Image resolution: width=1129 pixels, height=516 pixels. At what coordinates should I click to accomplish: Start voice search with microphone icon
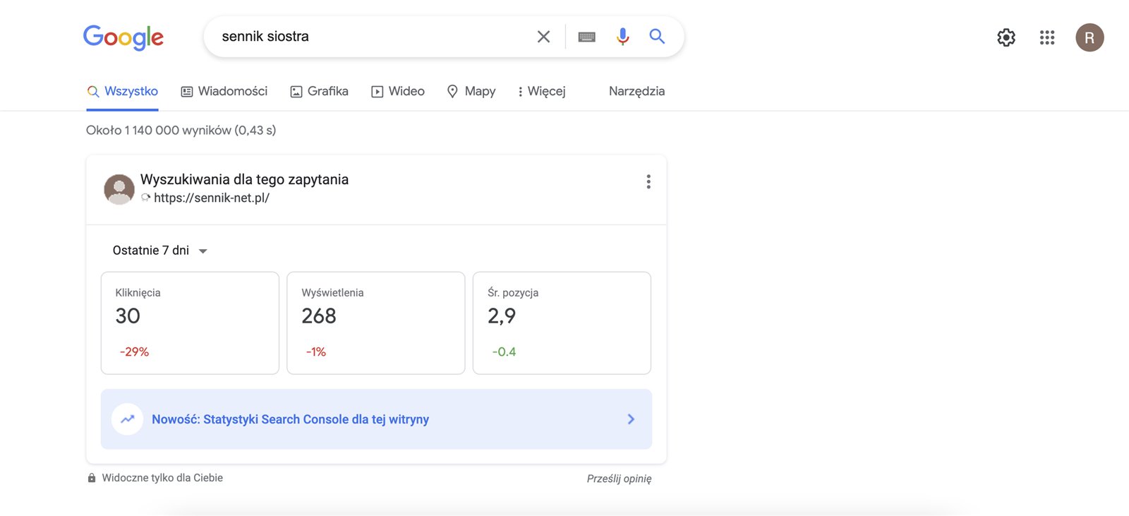click(x=622, y=37)
